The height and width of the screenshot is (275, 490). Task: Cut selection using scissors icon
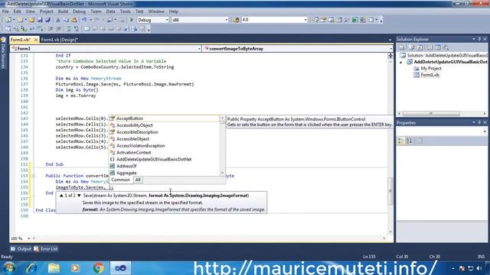58,20
